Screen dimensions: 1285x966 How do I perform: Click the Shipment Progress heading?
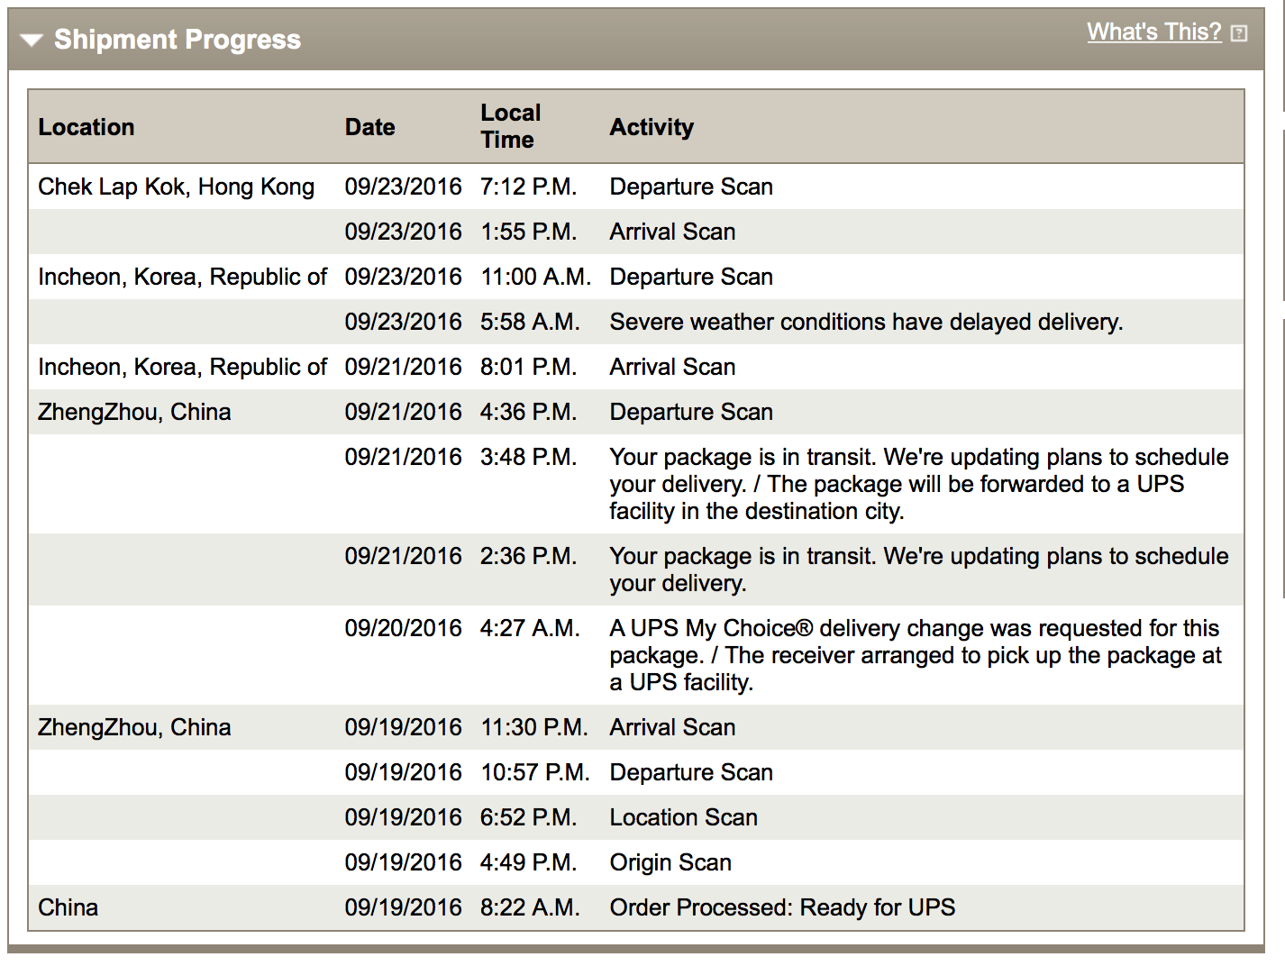click(x=178, y=40)
